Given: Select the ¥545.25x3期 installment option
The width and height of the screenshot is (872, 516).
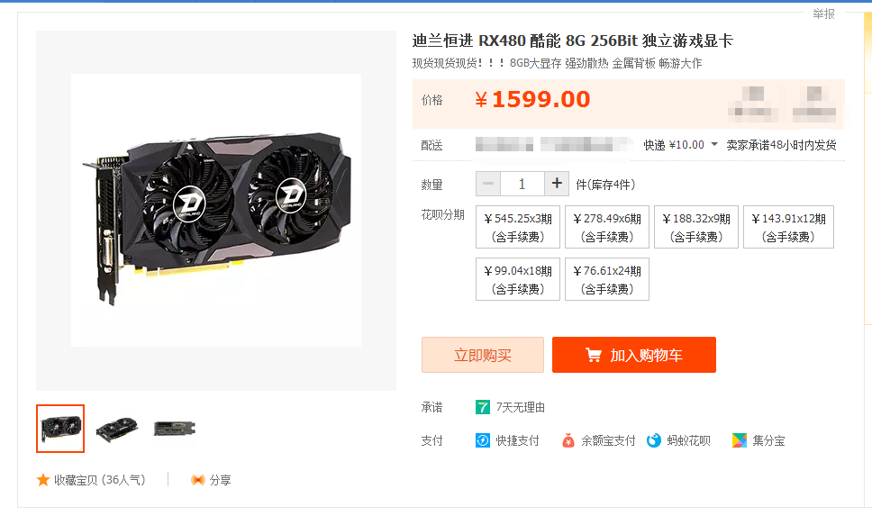Looking at the screenshot, I should (518, 227).
